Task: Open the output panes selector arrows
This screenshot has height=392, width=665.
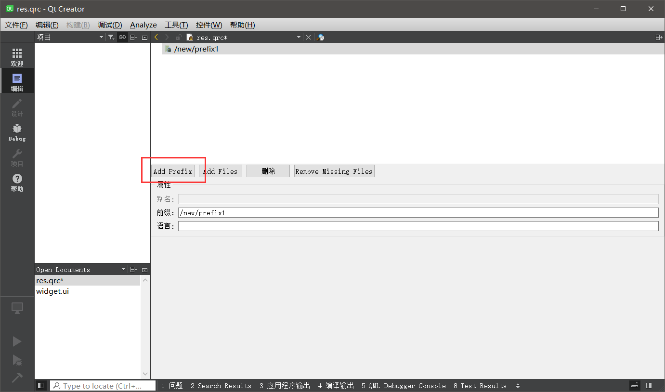Action: (518, 386)
